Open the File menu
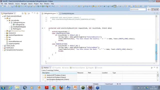The width and height of the screenshot is (160, 90). (x=2, y=4)
